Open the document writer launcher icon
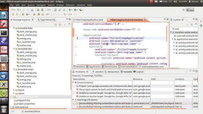 coord(4,15)
